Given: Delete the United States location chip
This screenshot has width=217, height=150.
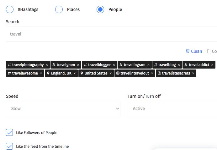Looking at the screenshot, I should [110, 73].
